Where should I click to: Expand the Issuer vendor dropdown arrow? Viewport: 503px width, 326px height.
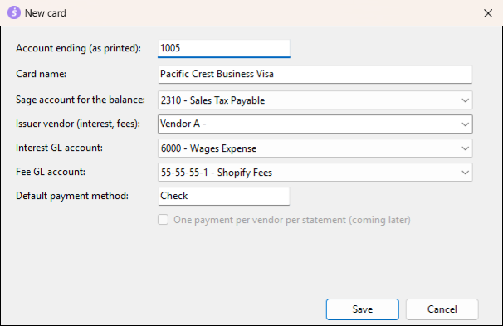point(465,124)
